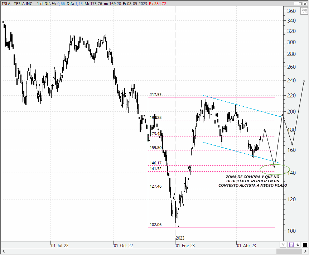Click the 01-Oct-22 date axis label
This screenshot has width=309, height=255.
(x=124, y=246)
